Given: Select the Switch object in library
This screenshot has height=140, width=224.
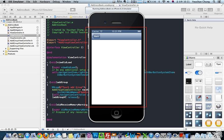Looking at the screenshot, I should (198, 73).
